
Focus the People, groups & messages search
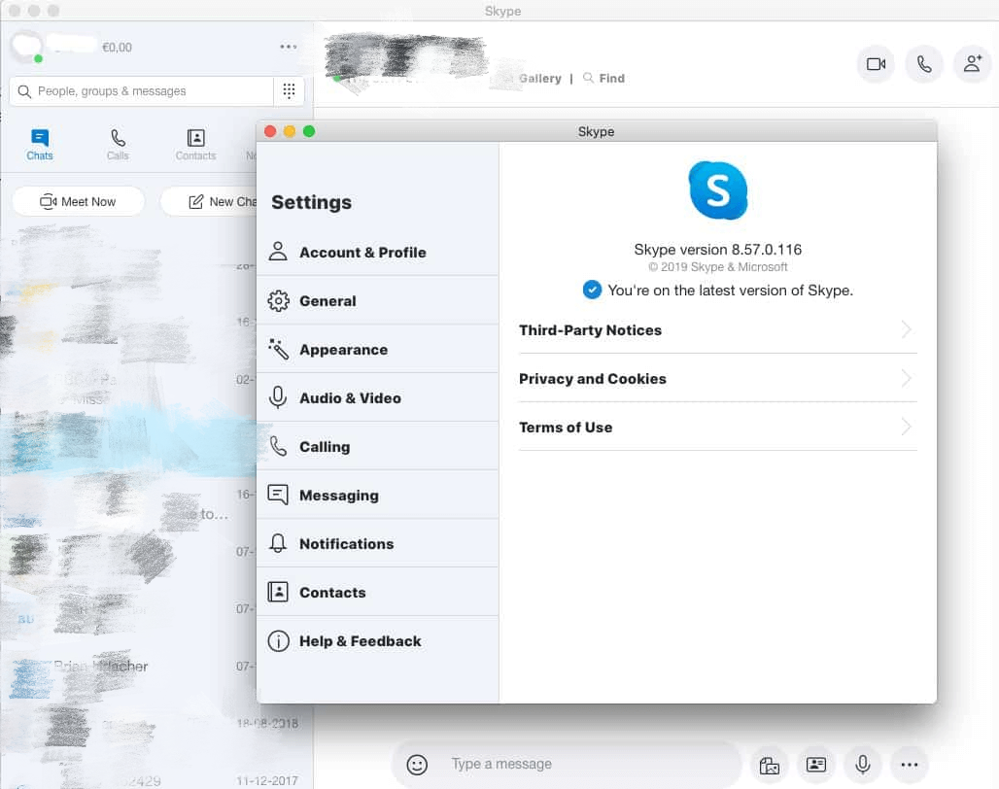(x=142, y=91)
